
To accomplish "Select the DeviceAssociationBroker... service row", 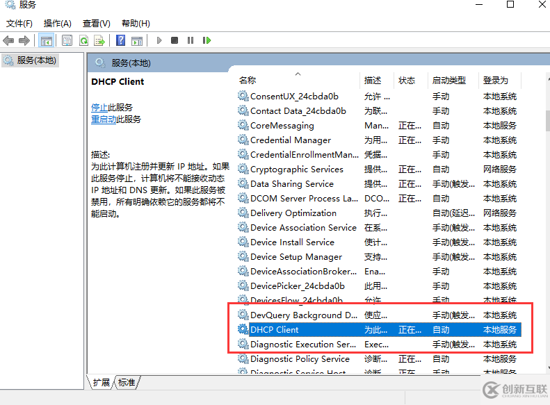I will pyautogui.click(x=379, y=272).
